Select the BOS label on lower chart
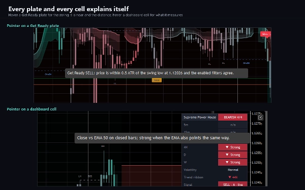 pos(90,176)
